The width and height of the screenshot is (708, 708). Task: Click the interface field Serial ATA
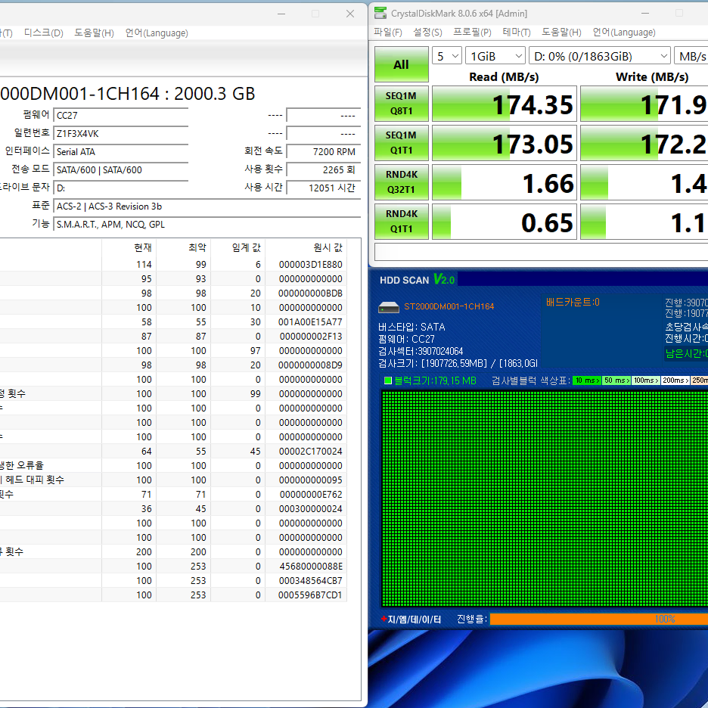click(120, 151)
